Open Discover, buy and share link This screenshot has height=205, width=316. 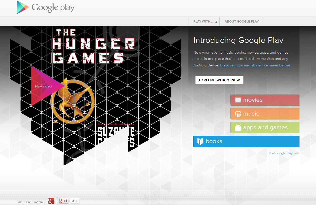pyautogui.click(x=255, y=65)
